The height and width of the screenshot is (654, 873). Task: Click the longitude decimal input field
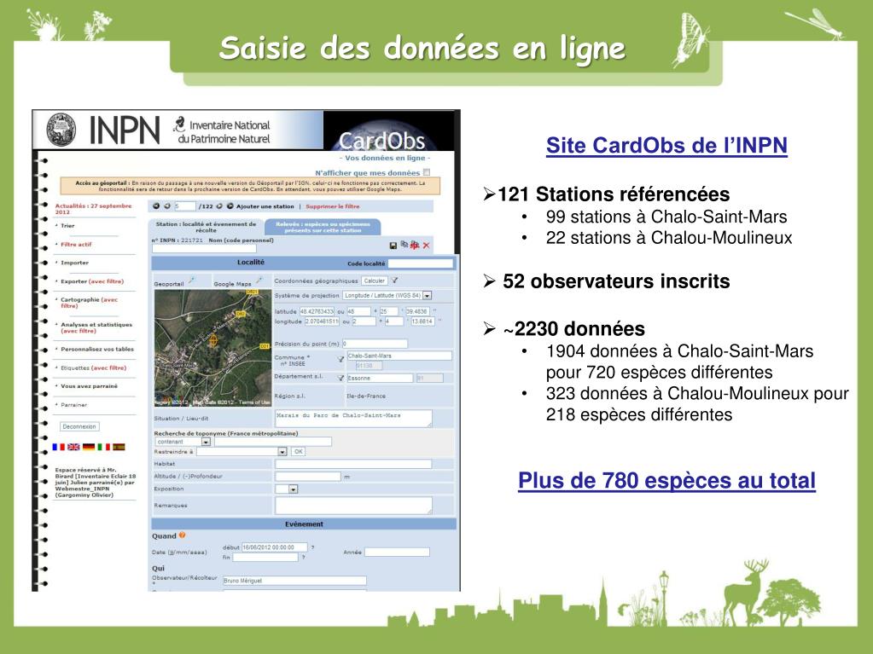(x=322, y=321)
